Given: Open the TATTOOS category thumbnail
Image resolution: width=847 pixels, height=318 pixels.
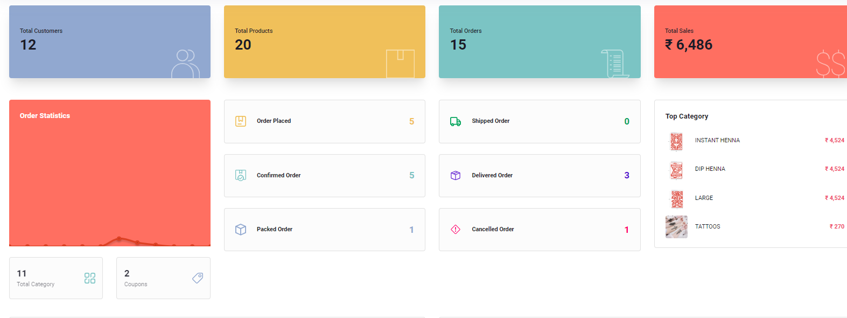Looking at the screenshot, I should pyautogui.click(x=676, y=227).
